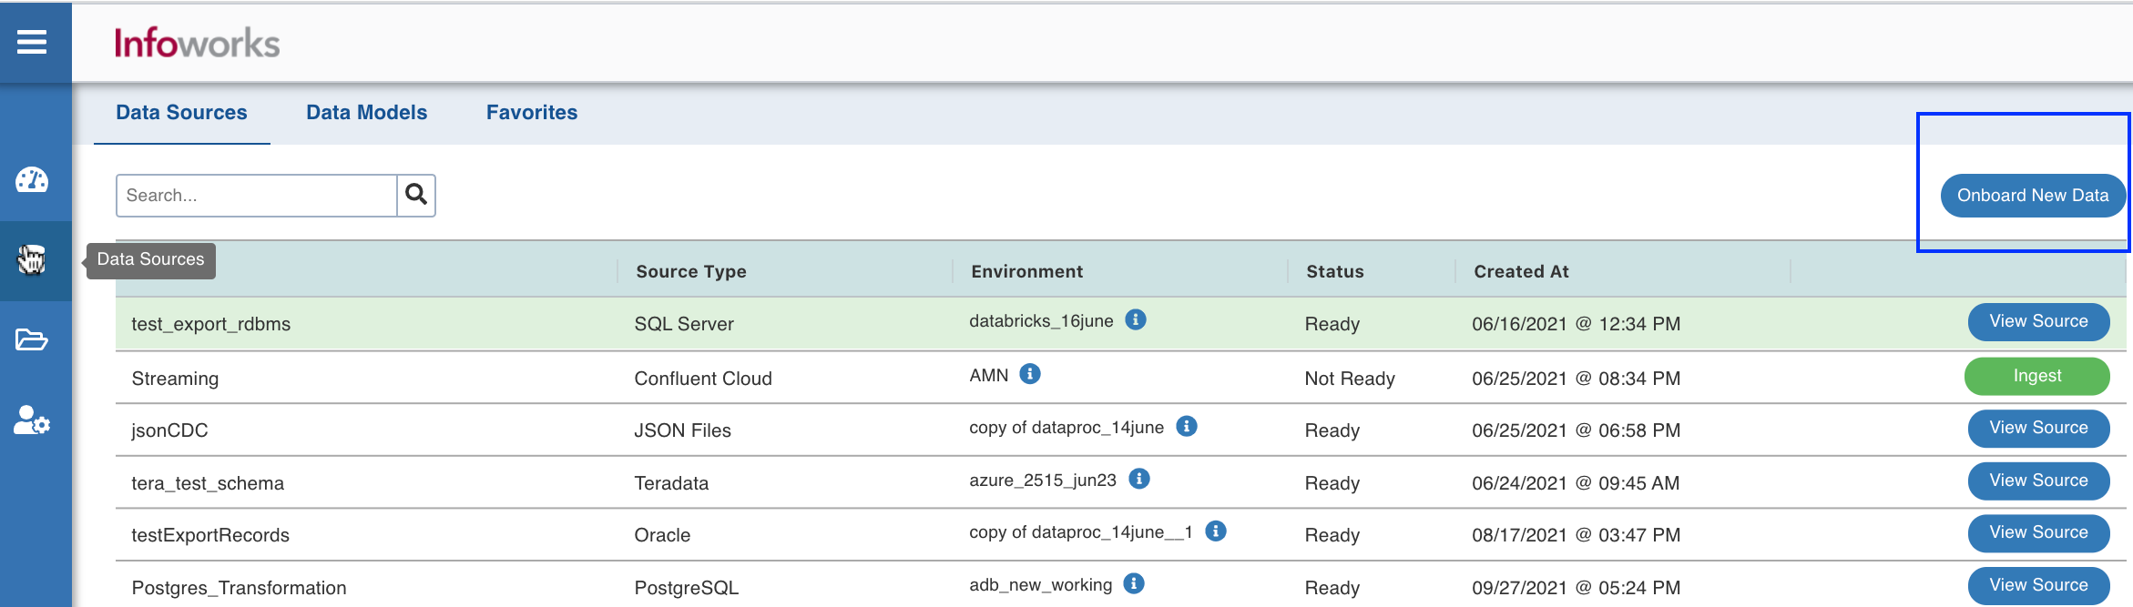
Task: Select the Streaming source name
Action: coord(175,379)
